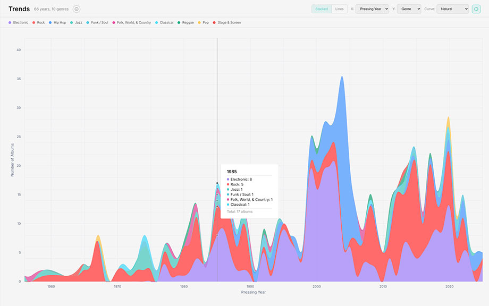Click the teal Jazz legend dot

tap(71, 23)
